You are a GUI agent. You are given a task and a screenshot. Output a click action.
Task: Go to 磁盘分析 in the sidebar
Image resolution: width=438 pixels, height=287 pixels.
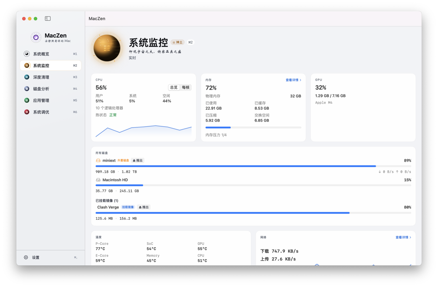coord(50,89)
